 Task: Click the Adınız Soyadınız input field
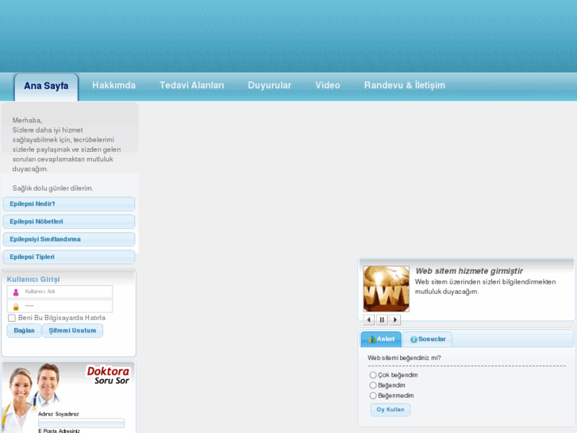click(x=81, y=423)
